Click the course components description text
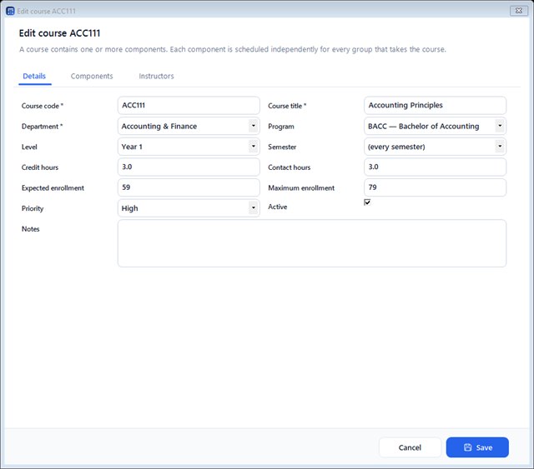Screen dimensions: 534x469 233,49
